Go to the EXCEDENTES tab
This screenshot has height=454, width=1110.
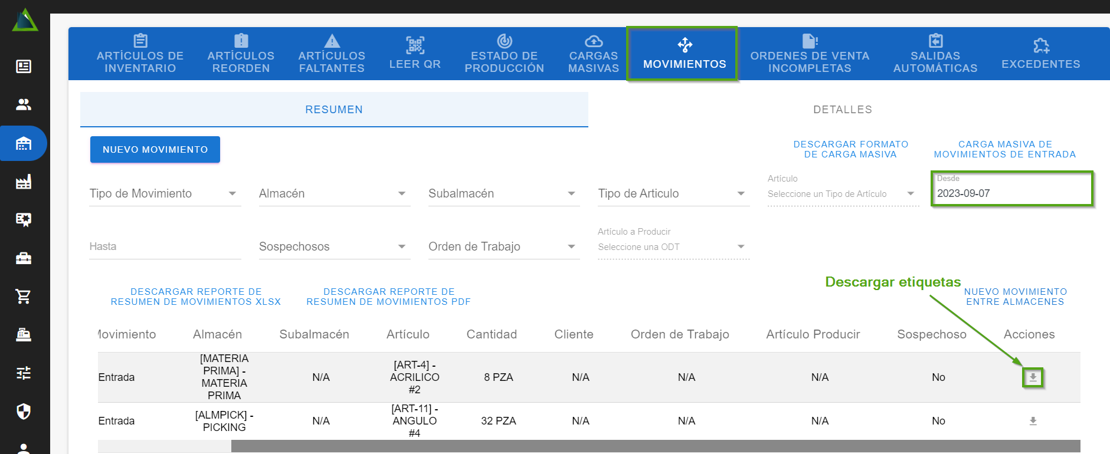[1040, 54]
